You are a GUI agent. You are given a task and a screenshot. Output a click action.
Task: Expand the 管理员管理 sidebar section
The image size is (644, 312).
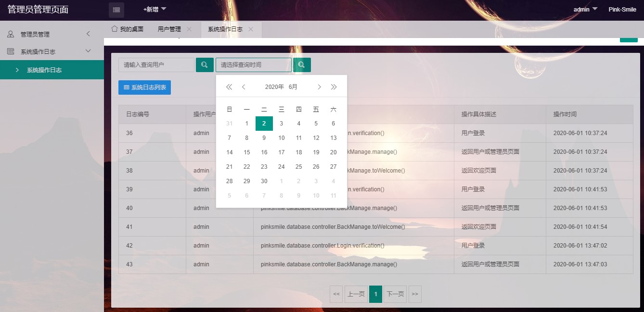pyautogui.click(x=88, y=34)
